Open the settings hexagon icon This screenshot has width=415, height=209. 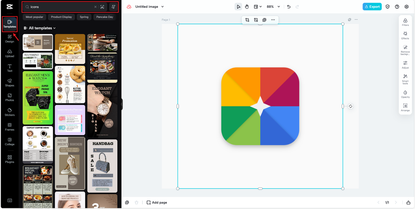click(407, 7)
